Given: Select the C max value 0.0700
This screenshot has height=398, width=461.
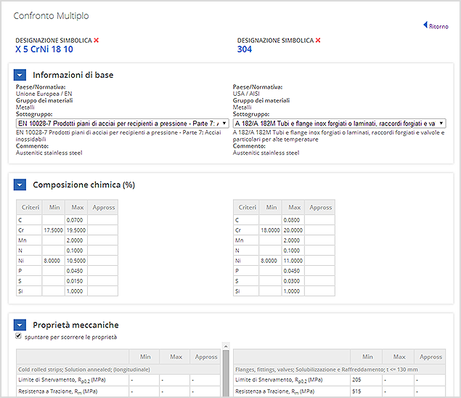Looking at the screenshot, I should (76, 220).
